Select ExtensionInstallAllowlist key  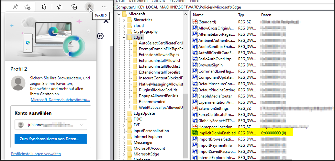[160, 61]
